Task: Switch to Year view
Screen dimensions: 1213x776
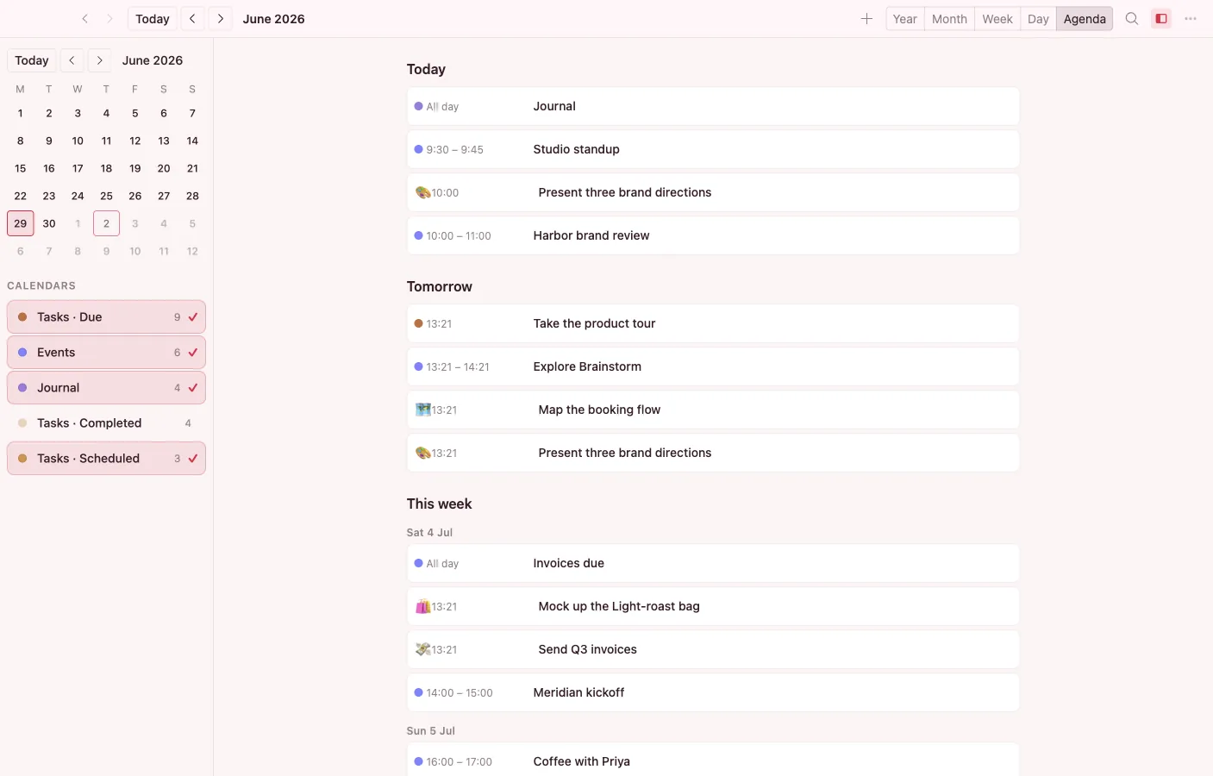Action: pos(904,19)
